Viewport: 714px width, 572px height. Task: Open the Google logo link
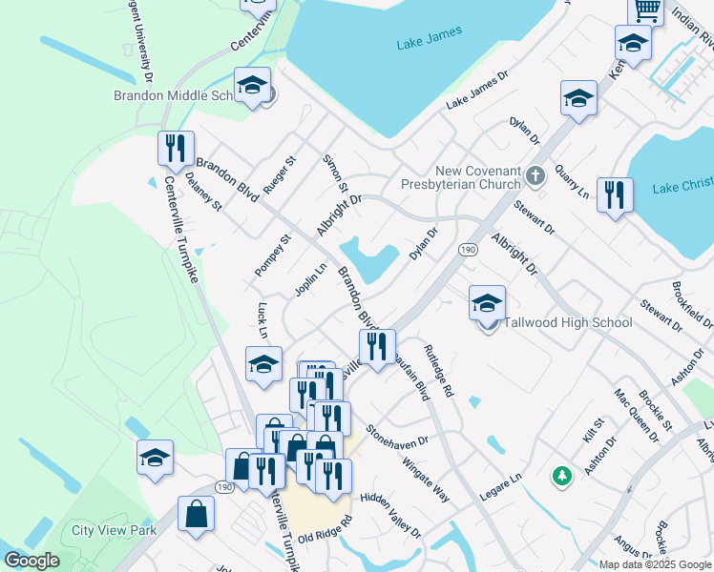pyautogui.click(x=31, y=561)
